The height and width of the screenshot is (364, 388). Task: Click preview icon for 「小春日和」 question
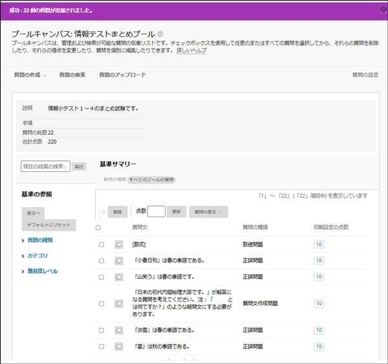coord(119,261)
